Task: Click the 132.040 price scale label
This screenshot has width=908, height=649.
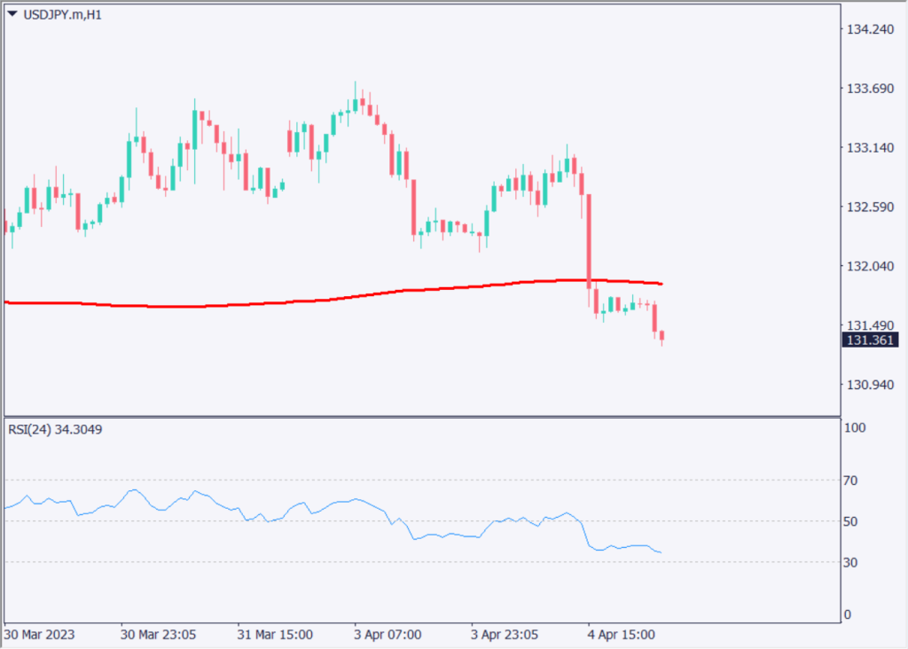Action: click(x=870, y=266)
